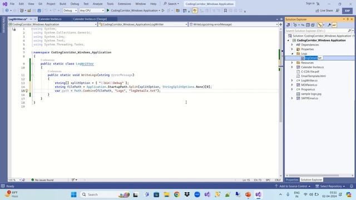
Task: Open the Build menu
Action: tap(63, 4)
